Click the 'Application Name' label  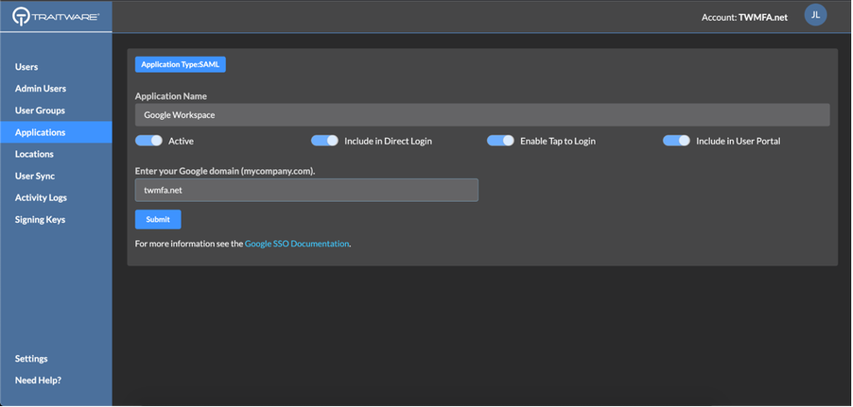pos(171,96)
